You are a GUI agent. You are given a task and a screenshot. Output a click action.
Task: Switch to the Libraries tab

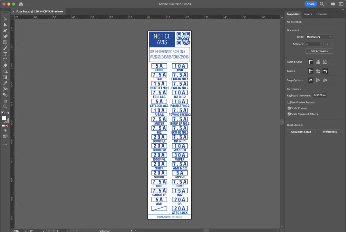pos(322,14)
